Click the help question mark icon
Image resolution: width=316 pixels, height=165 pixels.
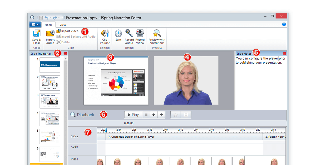click(x=284, y=24)
